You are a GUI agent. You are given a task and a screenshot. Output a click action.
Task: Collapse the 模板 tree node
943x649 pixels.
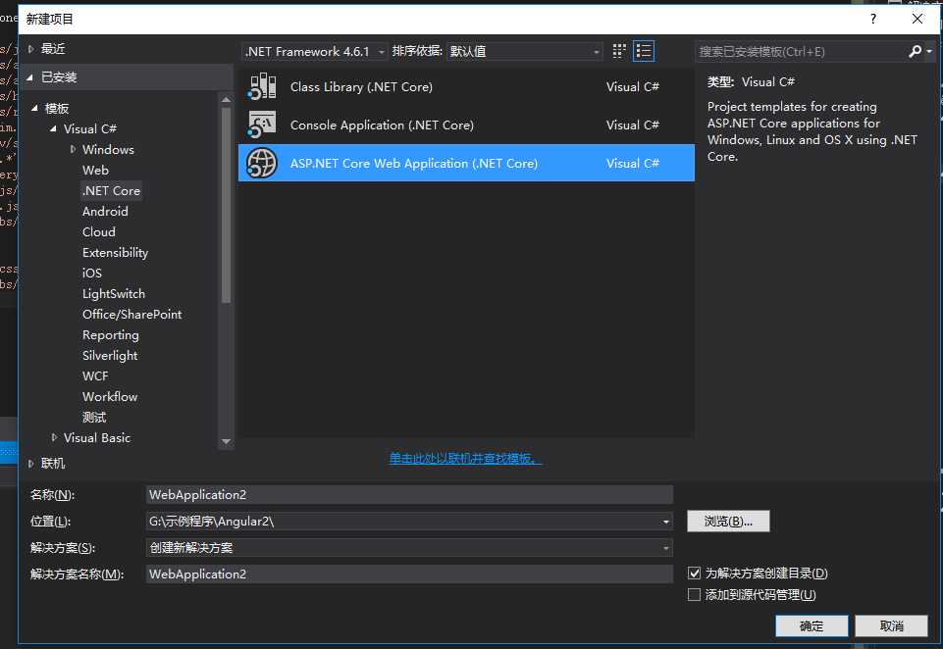tap(34, 108)
